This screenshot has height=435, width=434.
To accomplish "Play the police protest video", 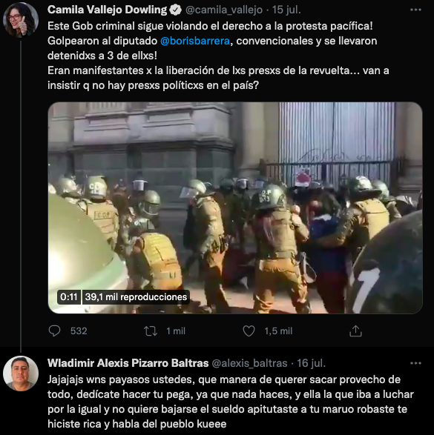I will [x=235, y=207].
